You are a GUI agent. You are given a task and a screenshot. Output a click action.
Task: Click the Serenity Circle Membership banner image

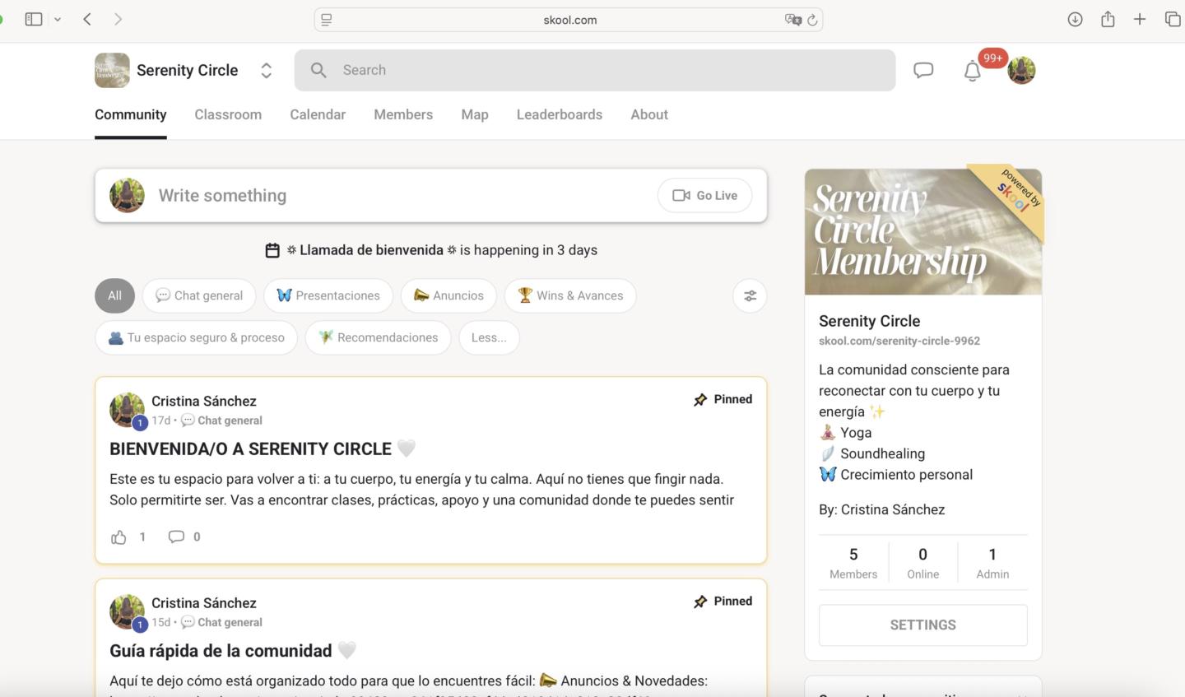(923, 232)
